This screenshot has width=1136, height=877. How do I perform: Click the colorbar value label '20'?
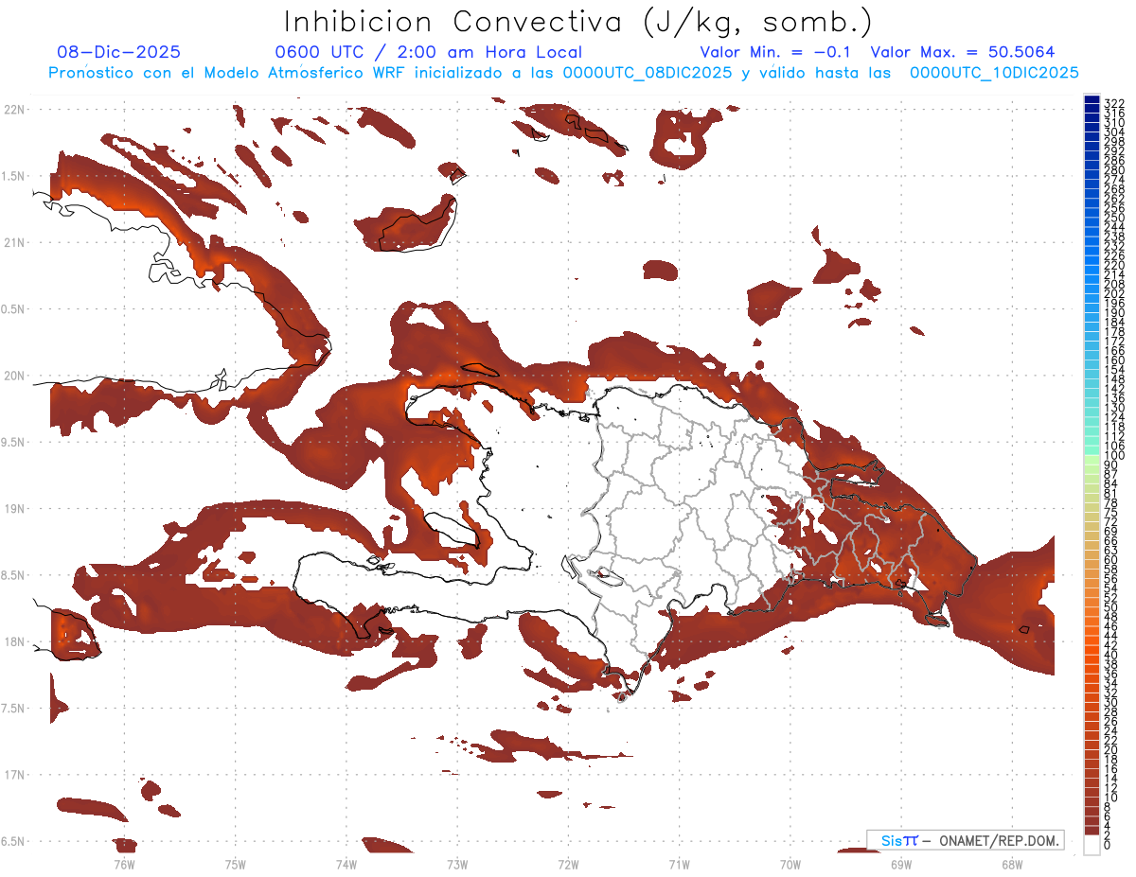click(1110, 750)
